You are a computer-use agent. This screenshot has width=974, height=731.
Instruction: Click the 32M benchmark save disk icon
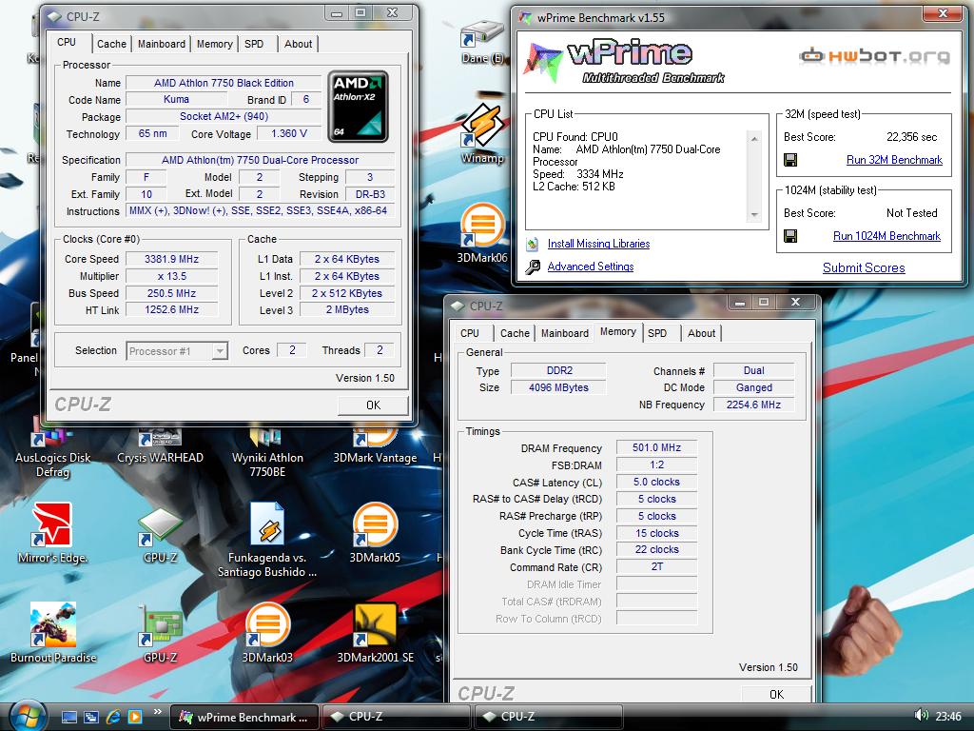pos(790,160)
